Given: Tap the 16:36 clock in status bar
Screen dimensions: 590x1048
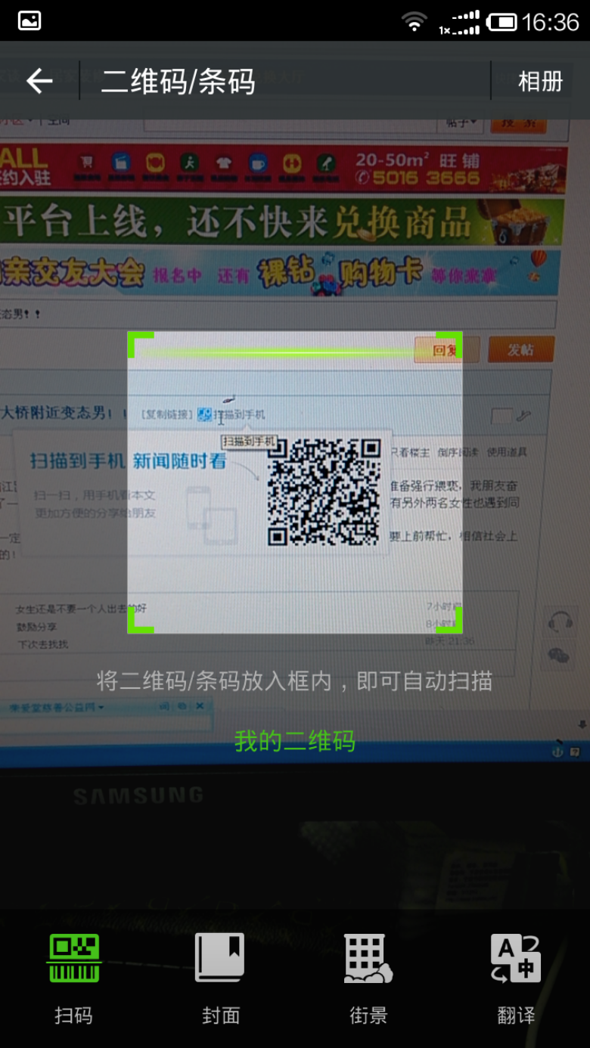Looking at the screenshot, I should (550, 22).
